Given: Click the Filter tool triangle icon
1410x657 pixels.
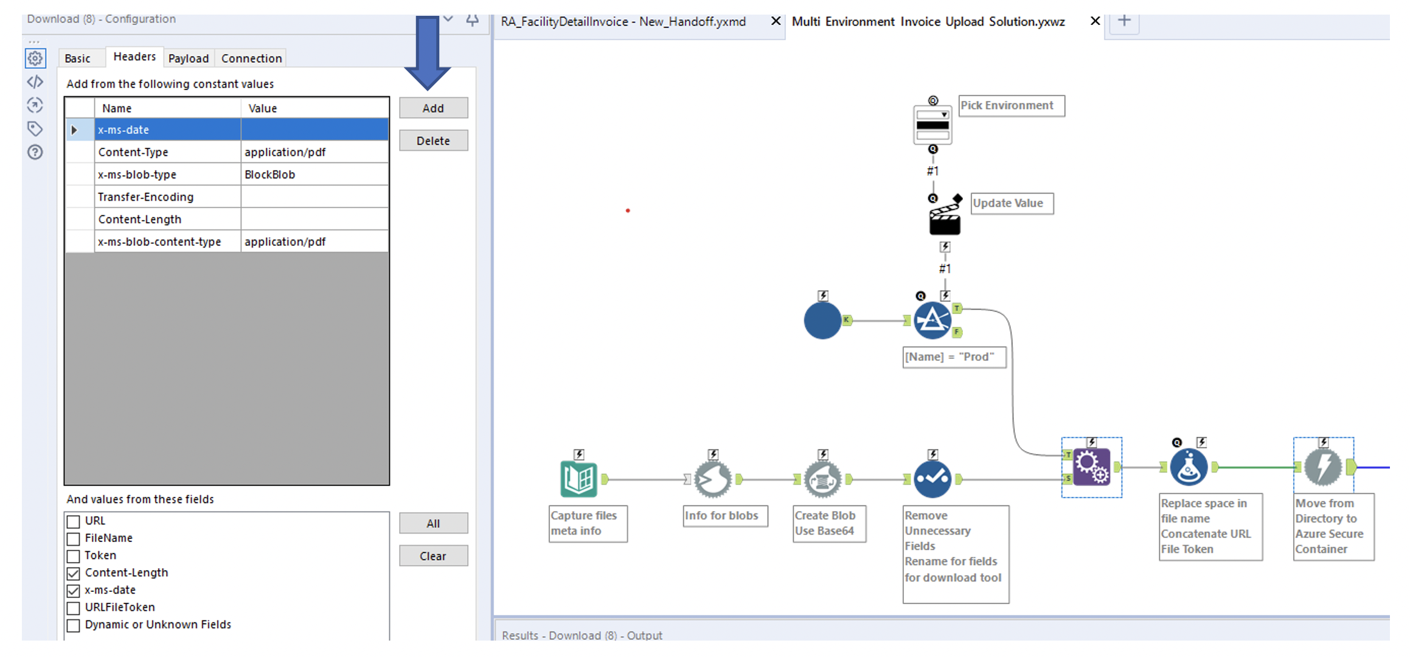Looking at the screenshot, I should coord(932,320).
